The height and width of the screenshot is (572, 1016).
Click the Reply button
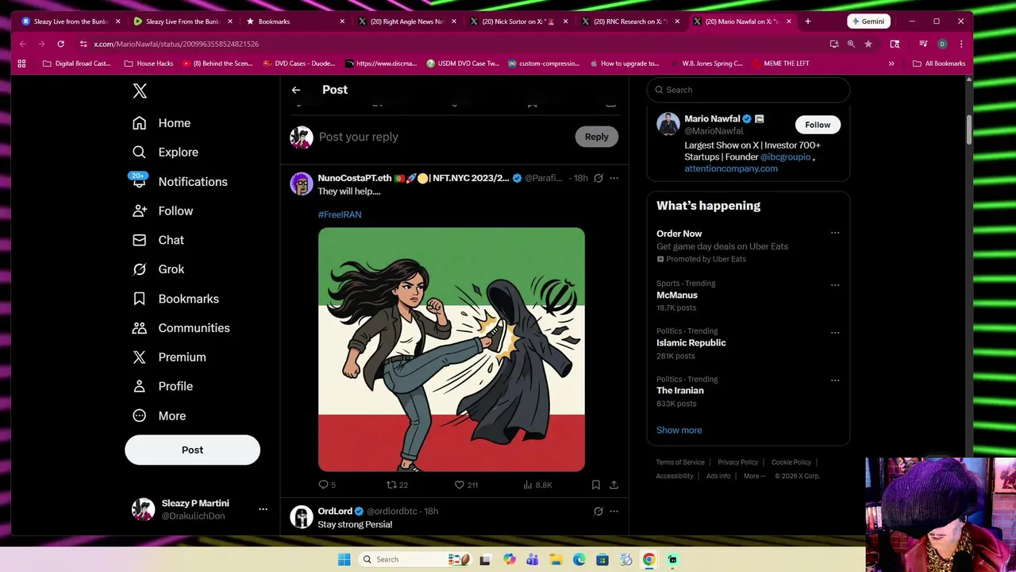coord(596,137)
